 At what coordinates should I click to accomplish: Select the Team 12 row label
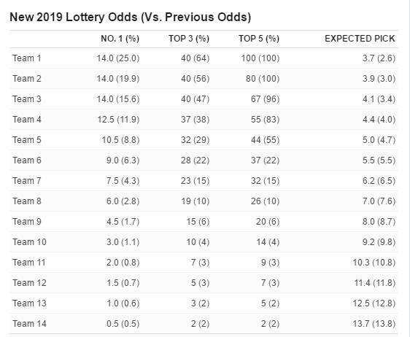point(29,282)
